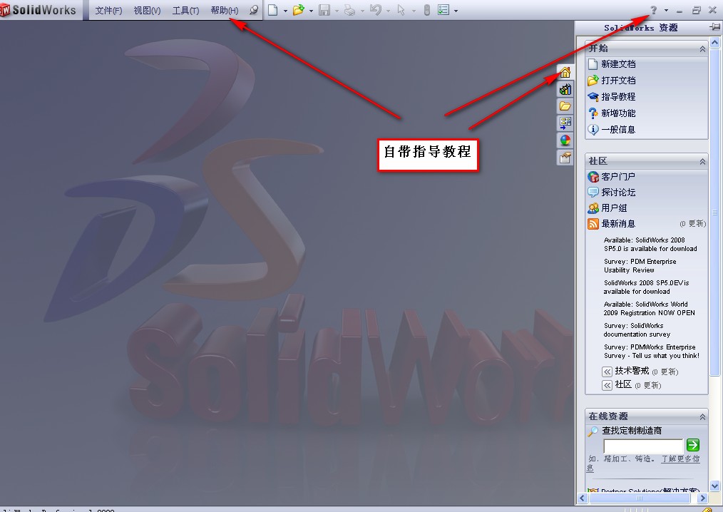Collapse the 在线资源 section
This screenshot has width=723, height=512.
click(x=702, y=417)
